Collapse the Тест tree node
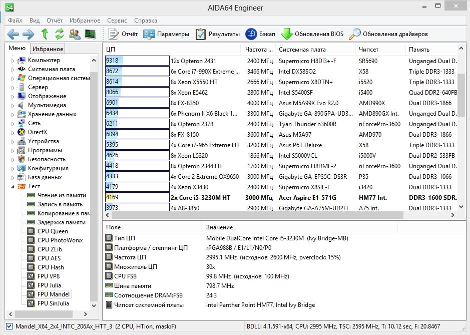 (13, 187)
